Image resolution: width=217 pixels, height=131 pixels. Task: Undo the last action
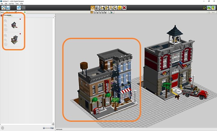pyautogui.click(x=19, y=8)
